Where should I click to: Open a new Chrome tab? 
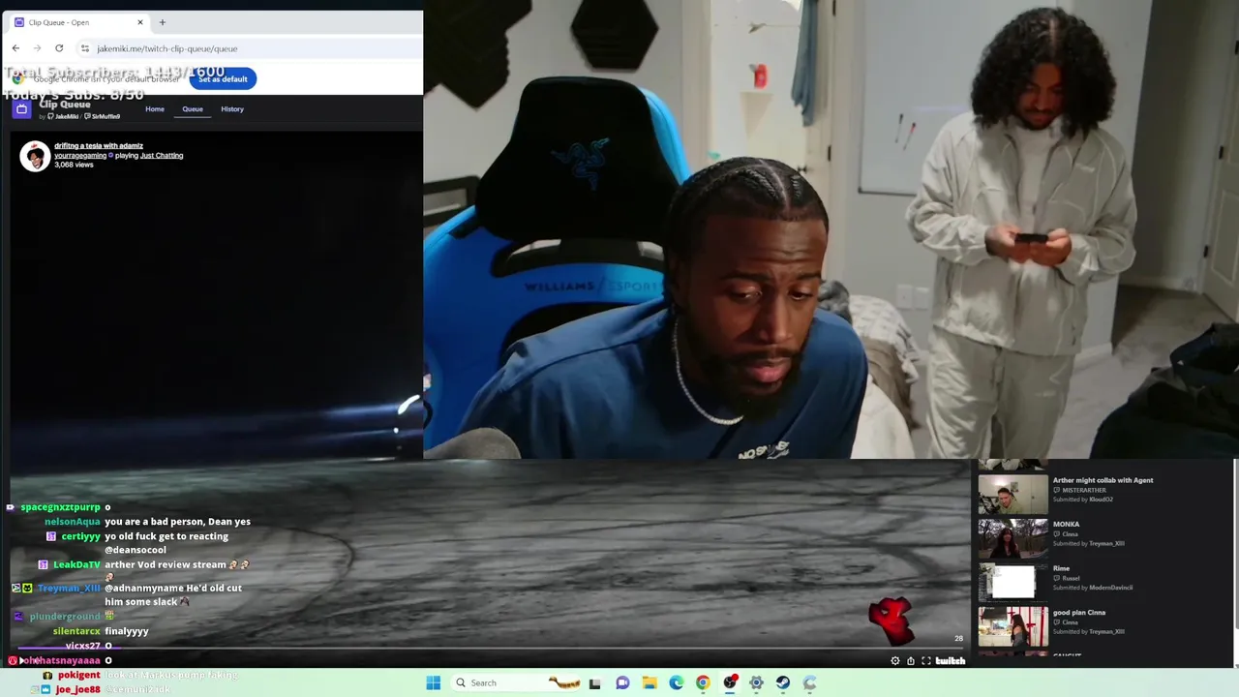click(x=162, y=22)
